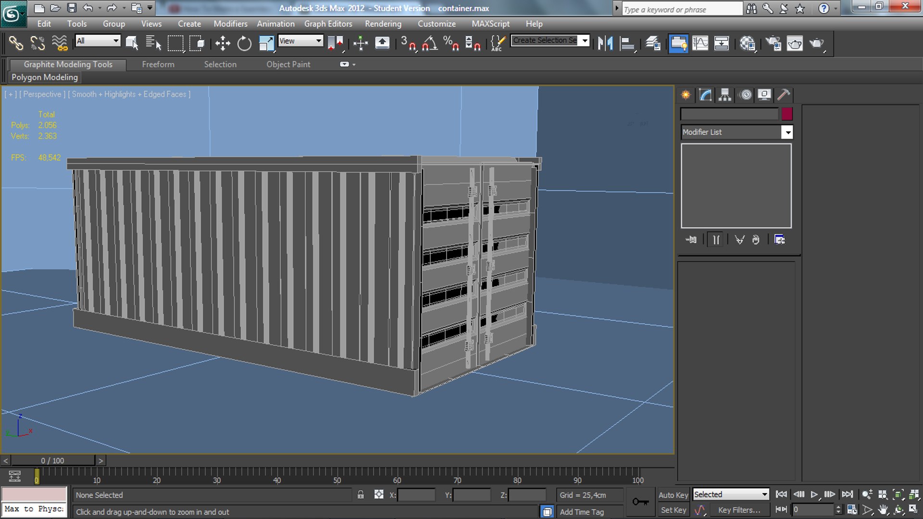Click object name input field

[x=729, y=114]
